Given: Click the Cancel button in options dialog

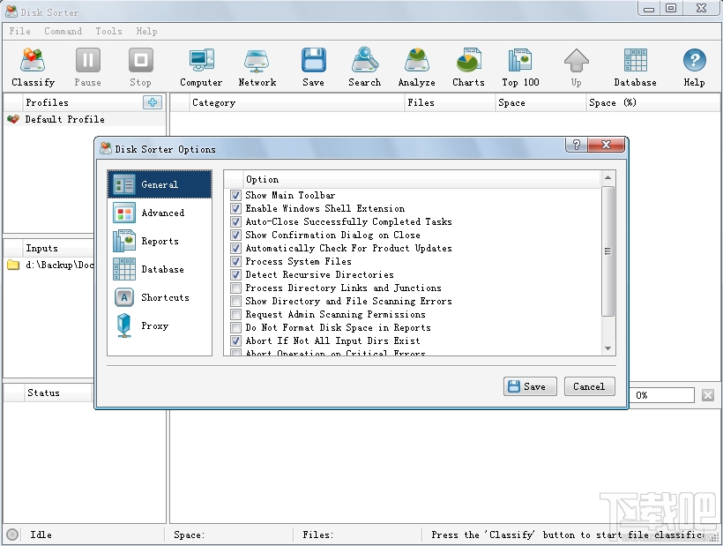Looking at the screenshot, I should click(589, 386).
